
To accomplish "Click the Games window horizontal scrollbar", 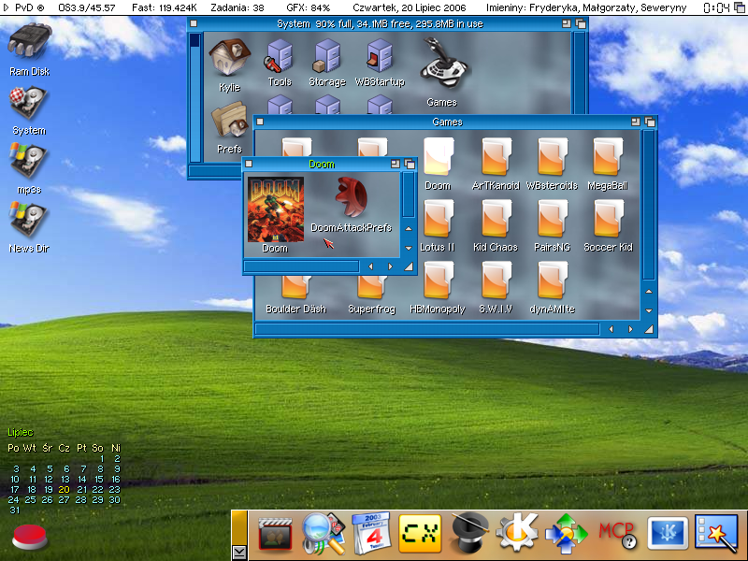I will pyautogui.click(x=427, y=329).
